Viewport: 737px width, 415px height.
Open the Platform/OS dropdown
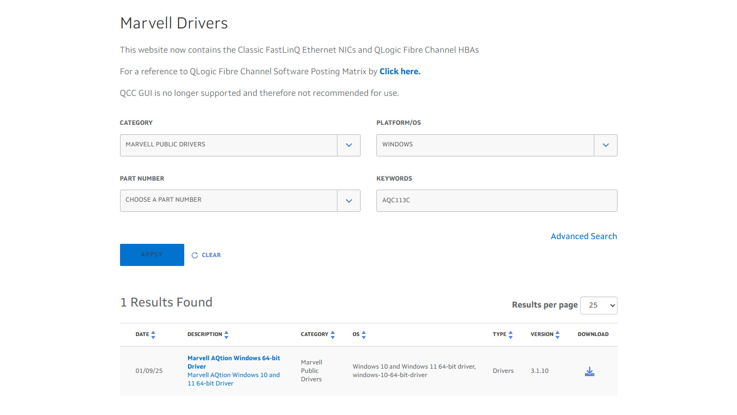pyautogui.click(x=605, y=145)
